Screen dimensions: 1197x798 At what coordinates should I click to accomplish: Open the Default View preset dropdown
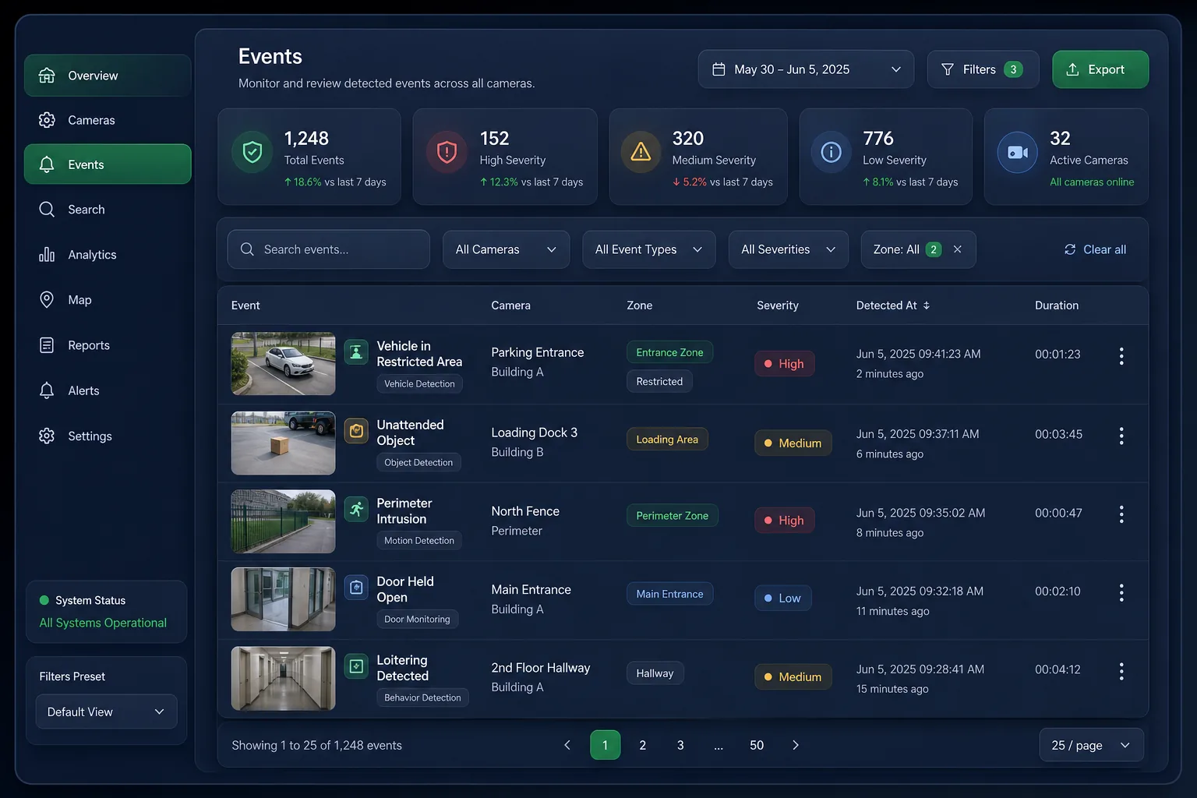coord(107,711)
